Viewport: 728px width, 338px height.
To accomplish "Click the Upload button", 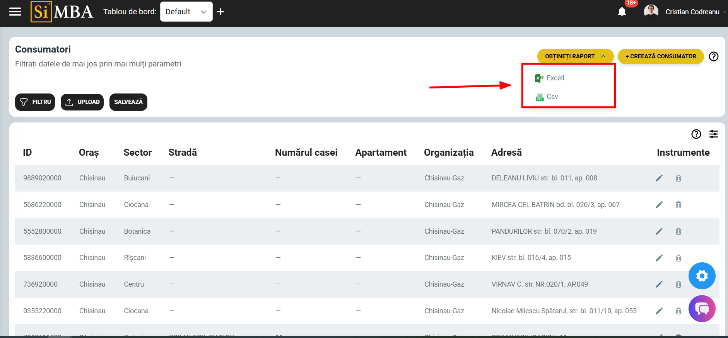I will click(82, 102).
